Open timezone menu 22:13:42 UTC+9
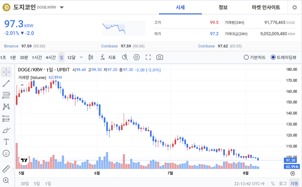Screen dimensions: 302x187 click(249, 184)
